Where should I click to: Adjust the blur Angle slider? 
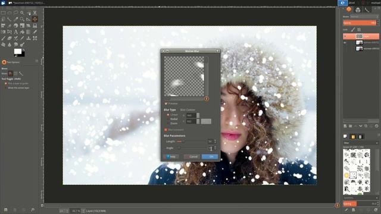click(191, 148)
